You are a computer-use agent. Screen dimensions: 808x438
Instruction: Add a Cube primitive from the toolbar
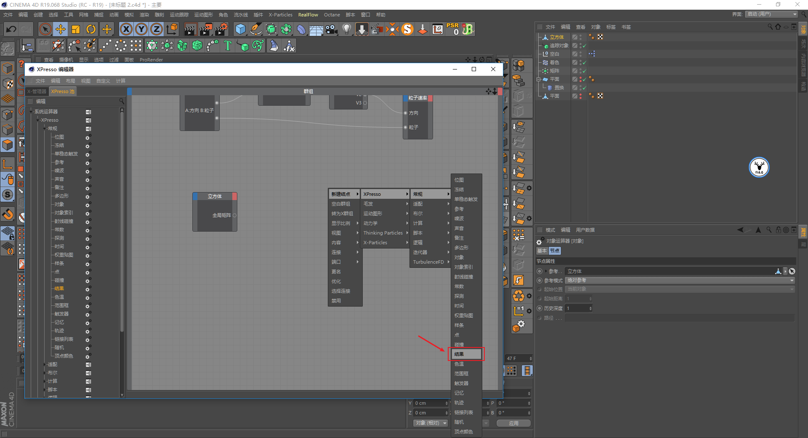pos(240,29)
